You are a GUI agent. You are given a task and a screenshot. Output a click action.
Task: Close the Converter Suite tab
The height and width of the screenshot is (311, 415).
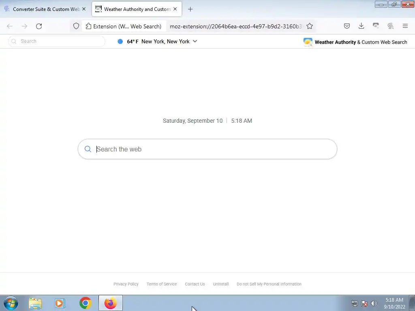[x=84, y=9]
